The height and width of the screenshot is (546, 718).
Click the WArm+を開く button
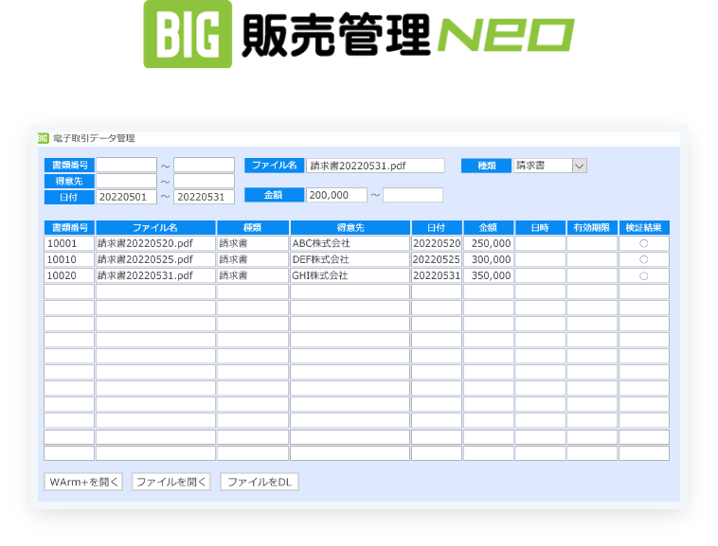point(83,482)
